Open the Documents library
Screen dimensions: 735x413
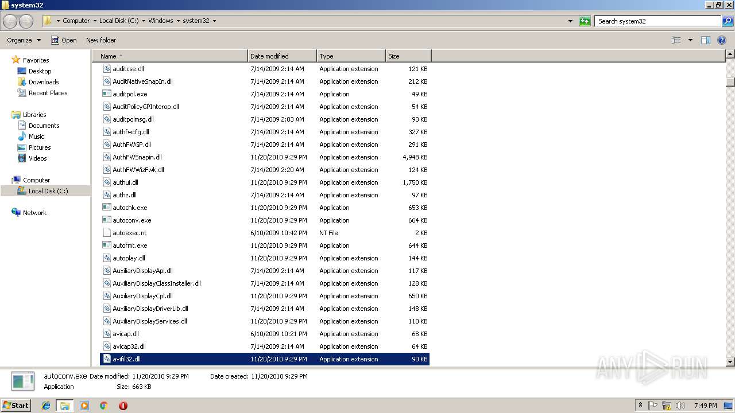[x=44, y=126]
